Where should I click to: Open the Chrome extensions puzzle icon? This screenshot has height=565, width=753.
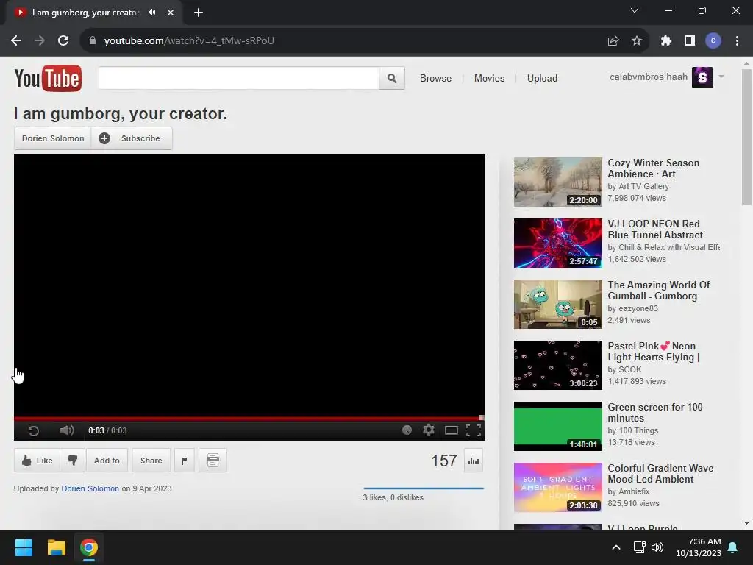pos(665,41)
